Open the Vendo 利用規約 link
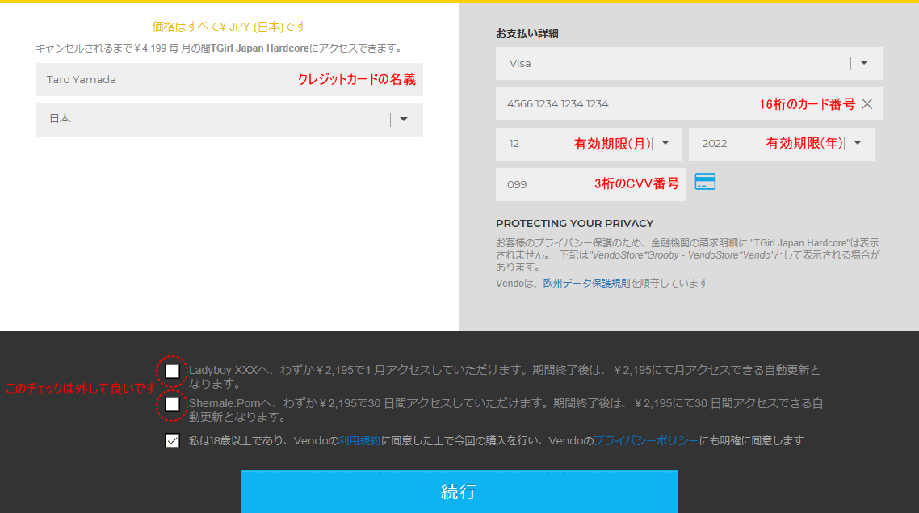 pos(359,441)
